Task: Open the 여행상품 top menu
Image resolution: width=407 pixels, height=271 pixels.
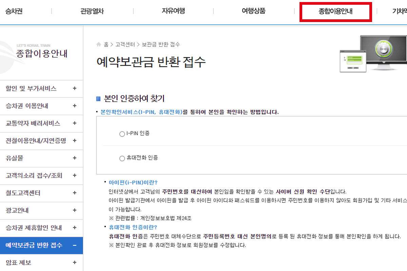Action: coord(253,11)
